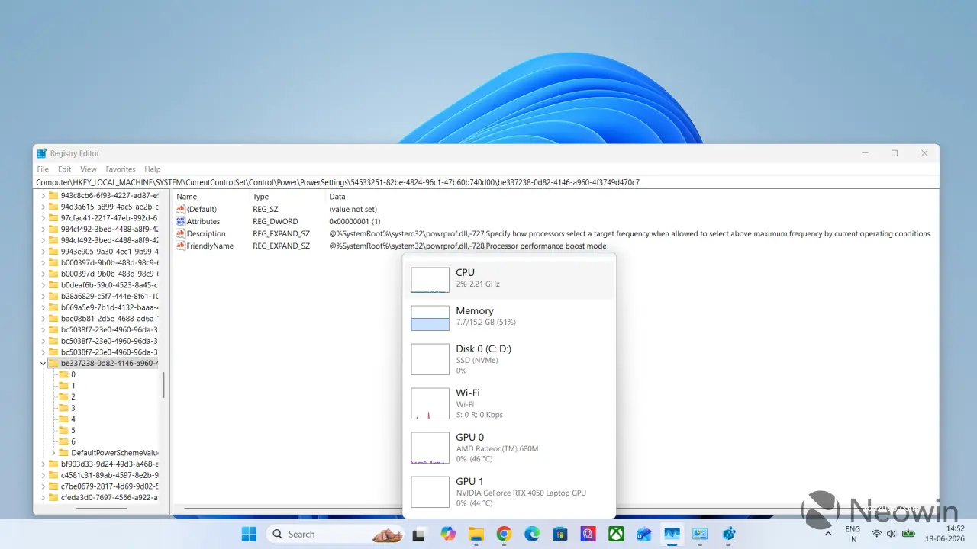This screenshot has width=977, height=549.
Task: Select the Description value's ab icon
Action: [181, 233]
